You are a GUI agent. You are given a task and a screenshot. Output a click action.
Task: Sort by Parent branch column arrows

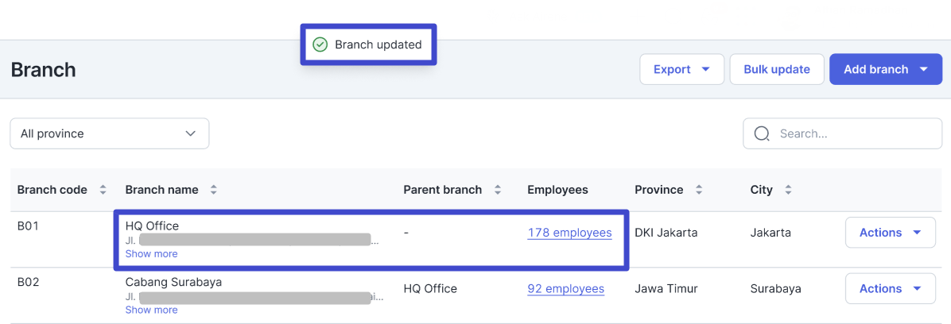(498, 190)
